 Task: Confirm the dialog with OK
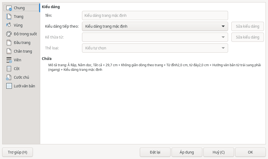pyautogui.click(x=250, y=152)
